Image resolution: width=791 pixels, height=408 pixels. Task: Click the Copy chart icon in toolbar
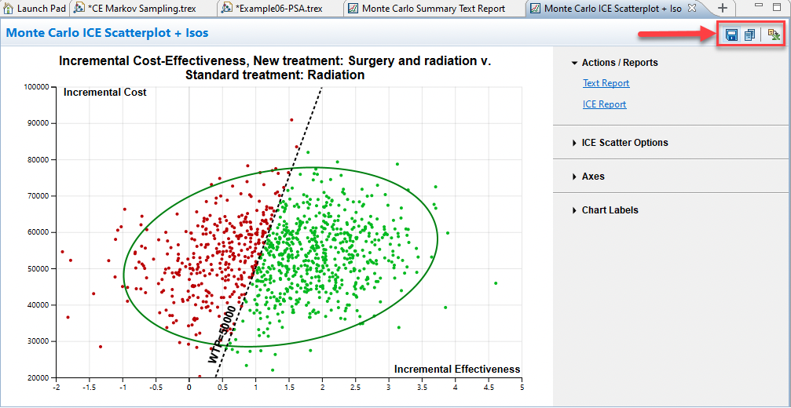[749, 35]
